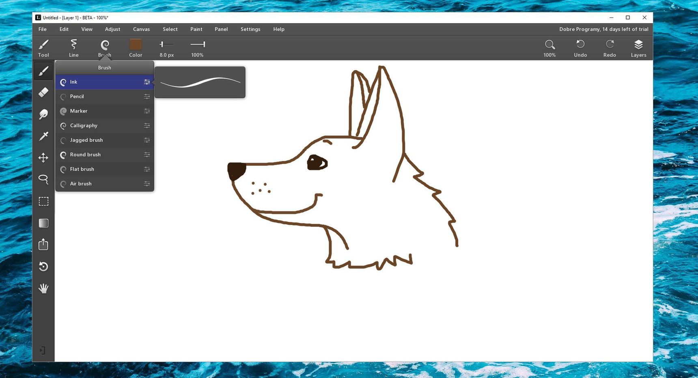
Task: Open the File menu
Action: tap(43, 29)
